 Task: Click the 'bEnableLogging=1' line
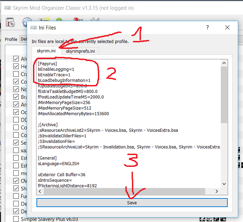tap(56, 69)
